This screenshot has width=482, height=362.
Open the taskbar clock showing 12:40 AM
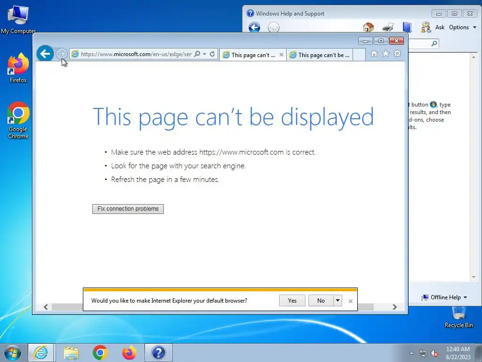458,353
